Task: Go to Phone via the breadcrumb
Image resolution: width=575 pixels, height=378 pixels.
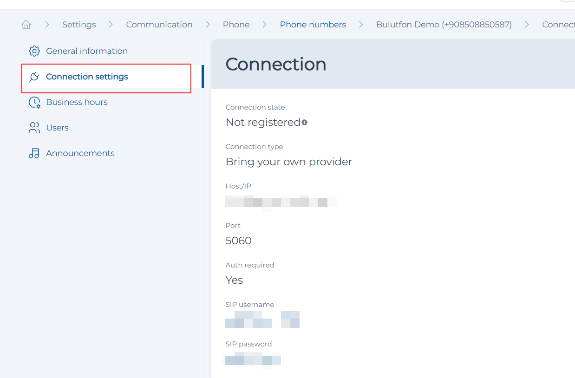Action: coord(236,24)
